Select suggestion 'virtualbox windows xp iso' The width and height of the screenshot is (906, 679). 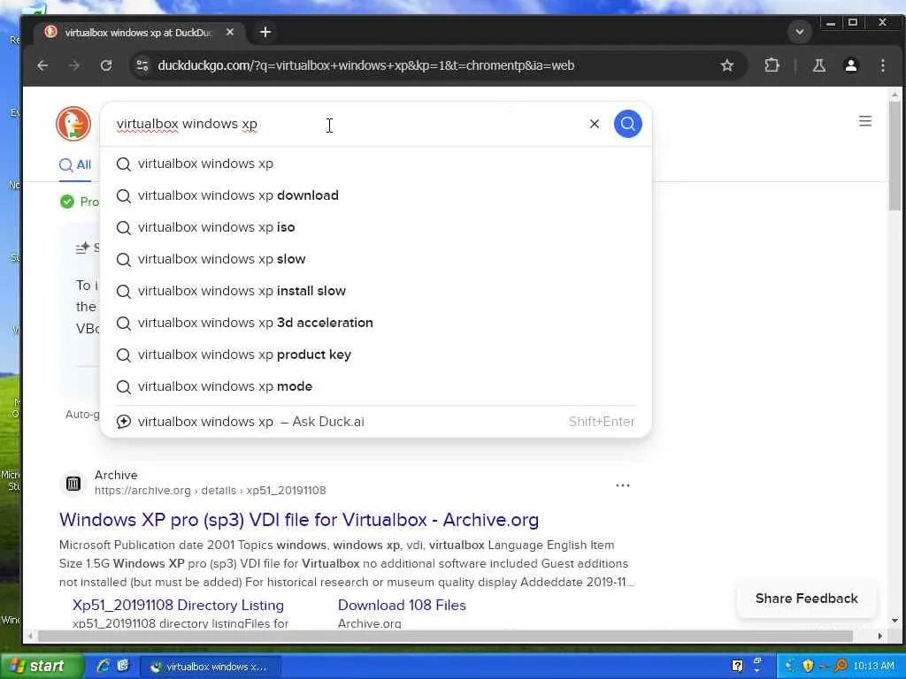[x=375, y=227]
